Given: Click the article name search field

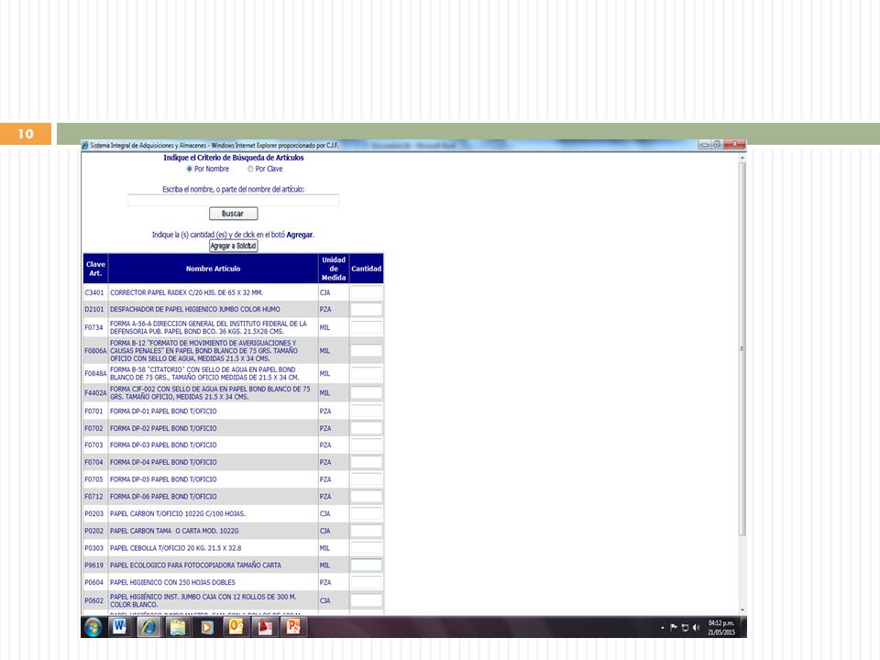Looking at the screenshot, I should [x=234, y=201].
